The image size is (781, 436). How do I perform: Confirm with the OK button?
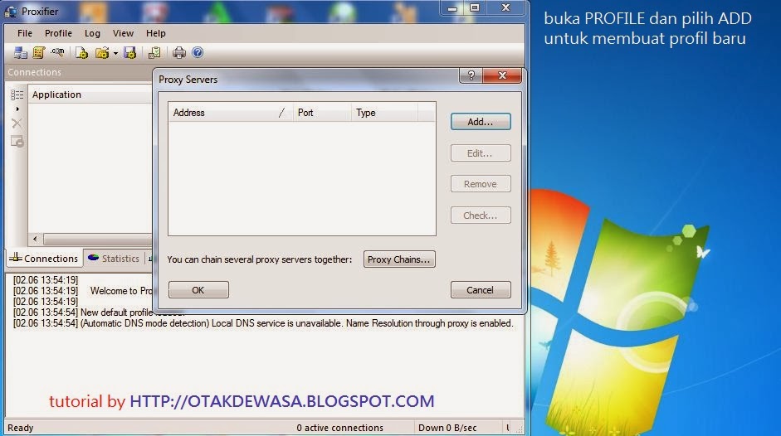pos(198,289)
